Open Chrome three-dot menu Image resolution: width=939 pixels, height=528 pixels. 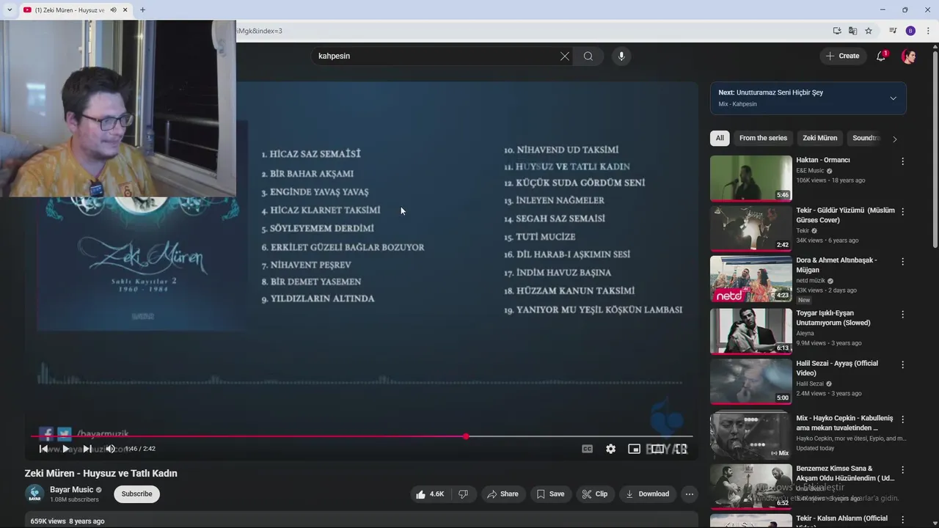(x=928, y=31)
